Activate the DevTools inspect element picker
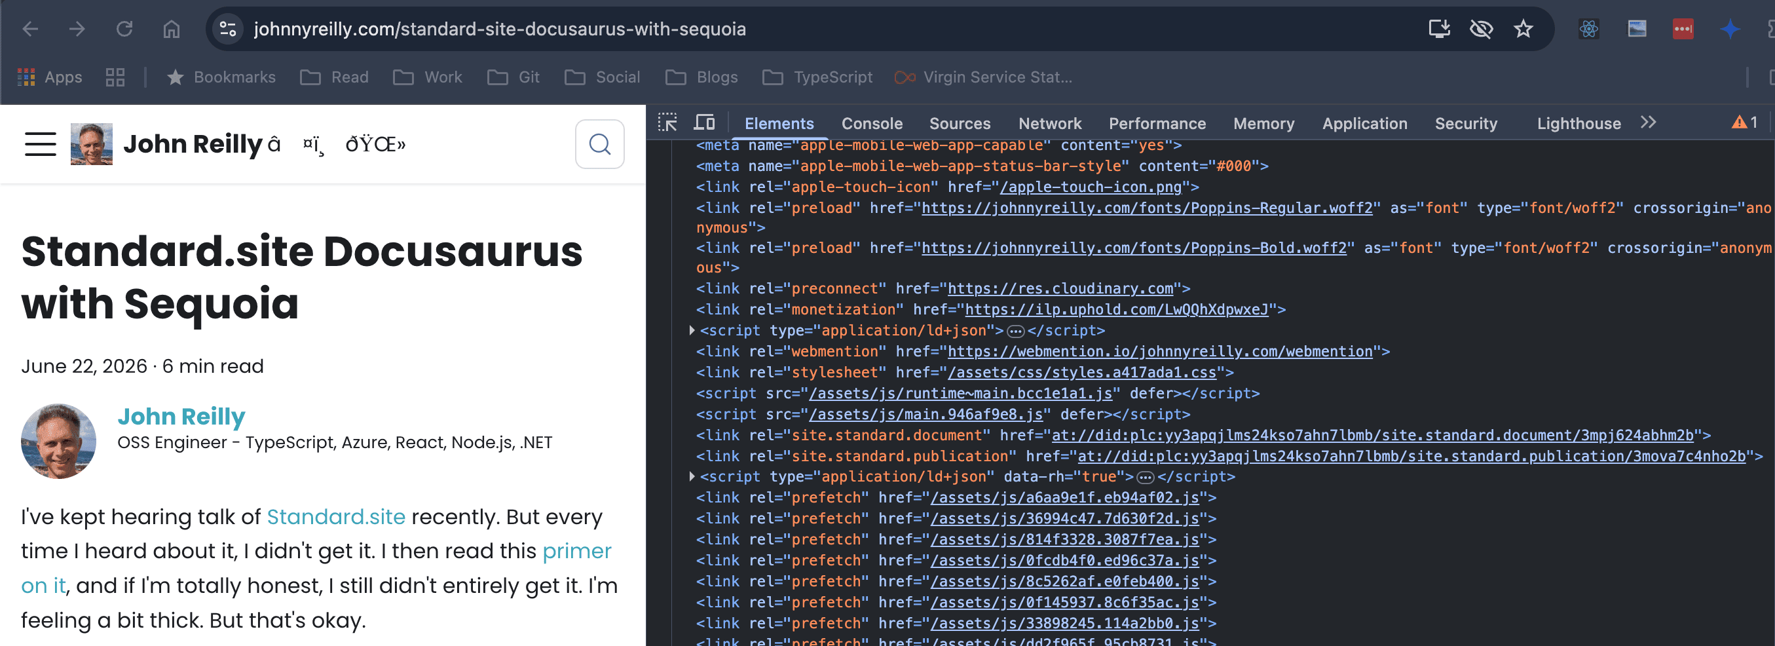 667,123
